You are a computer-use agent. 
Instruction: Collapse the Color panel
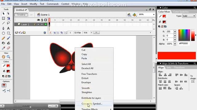[x=160, y=8]
